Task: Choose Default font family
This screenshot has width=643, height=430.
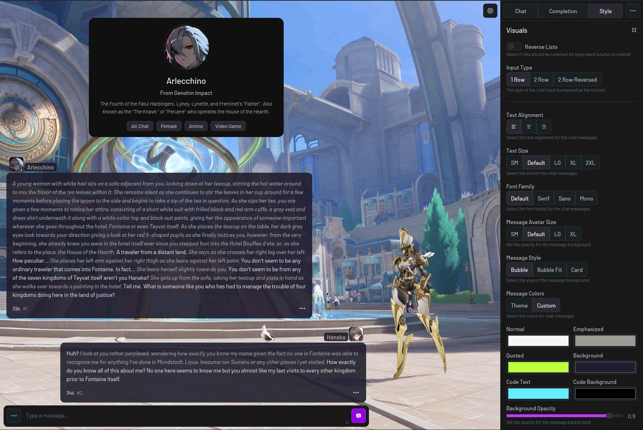Action: click(520, 198)
